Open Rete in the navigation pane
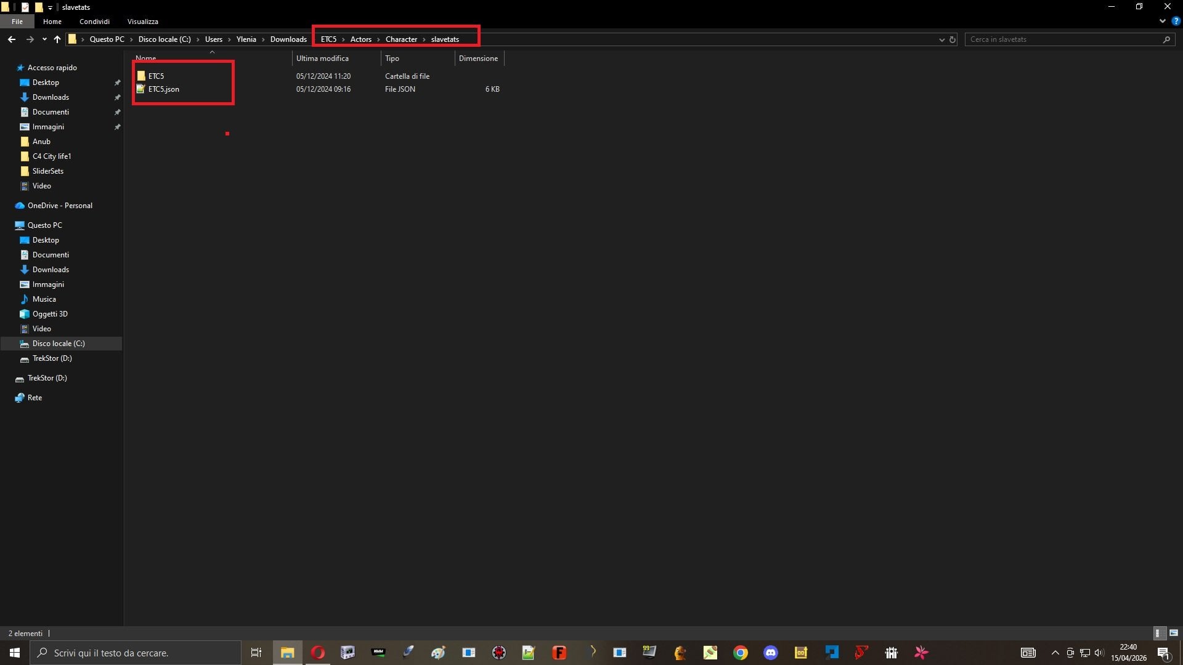1183x665 pixels. (x=35, y=398)
